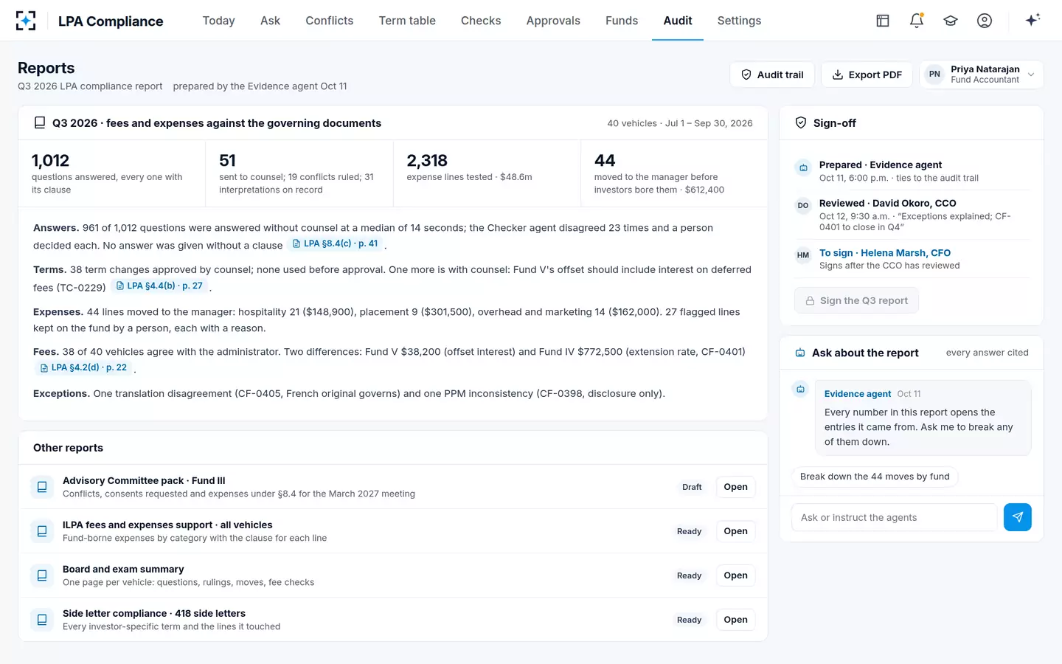Screen dimensions: 1062x664
Task: Click To sign Helena Marsh, CFO link
Action: coord(885,252)
